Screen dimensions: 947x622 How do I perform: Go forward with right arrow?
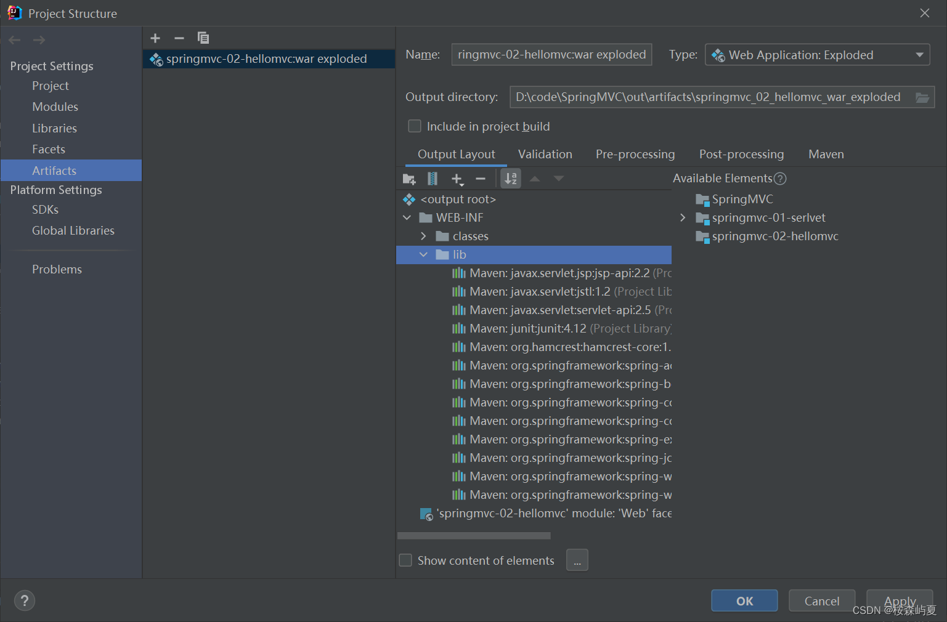39,40
